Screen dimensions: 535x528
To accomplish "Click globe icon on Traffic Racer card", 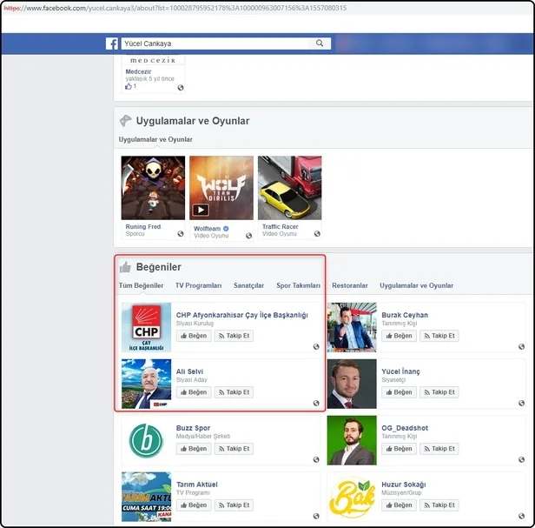I will point(317,233).
